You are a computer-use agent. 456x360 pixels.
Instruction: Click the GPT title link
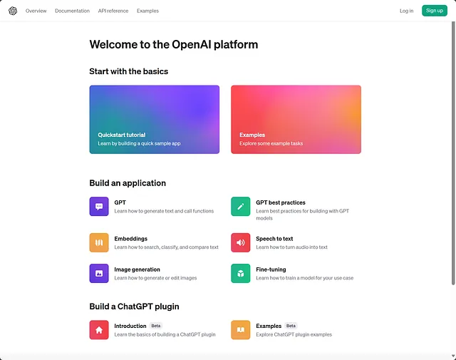pyautogui.click(x=120, y=202)
